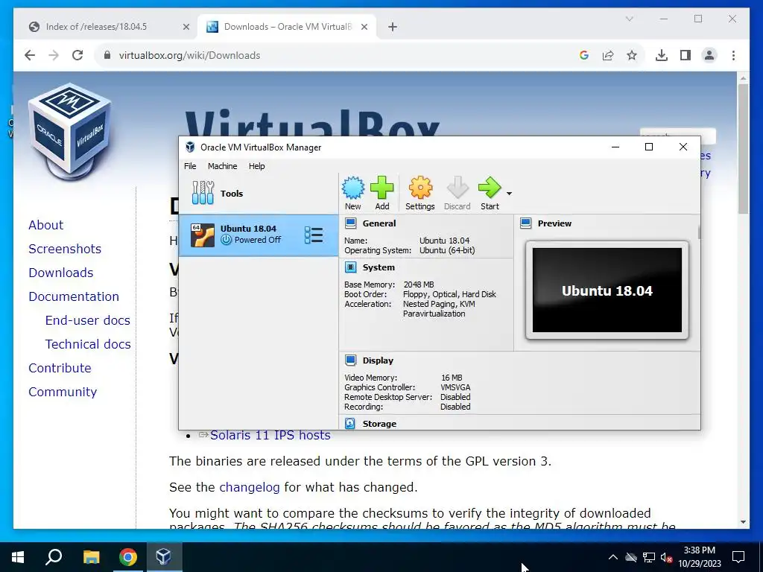Click the address bar URL field
Image resolution: width=763 pixels, height=572 pixels.
point(336,55)
